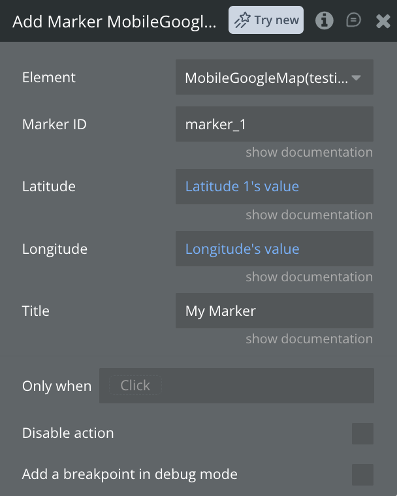Screen dimensions: 397x496
Task: Click the Only when condition box
Action: point(236,386)
